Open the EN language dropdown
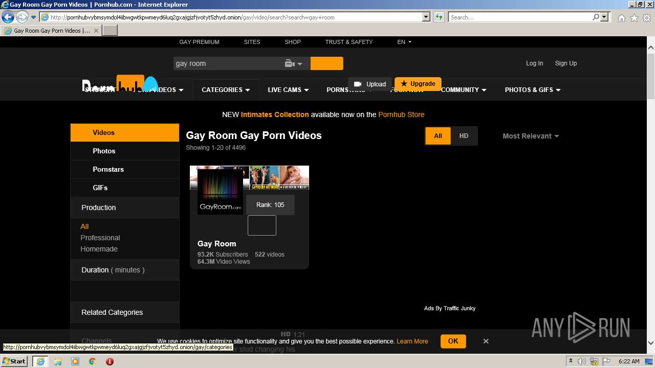Viewport: 655px width, 368px height. point(404,42)
